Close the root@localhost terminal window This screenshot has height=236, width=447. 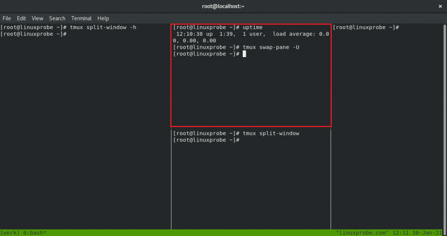[440, 6]
